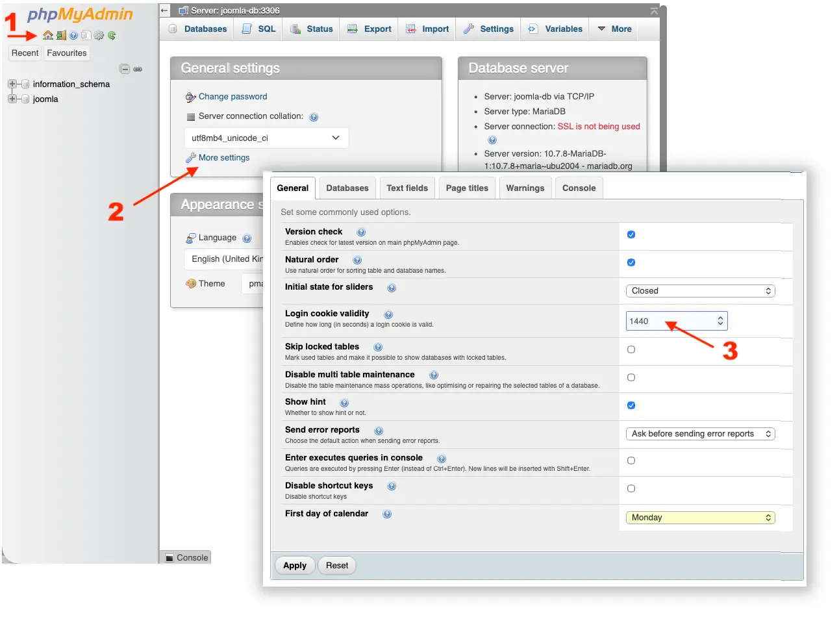Enable Disable multi table maintenance checkbox
The width and height of the screenshot is (839, 619).
(631, 377)
